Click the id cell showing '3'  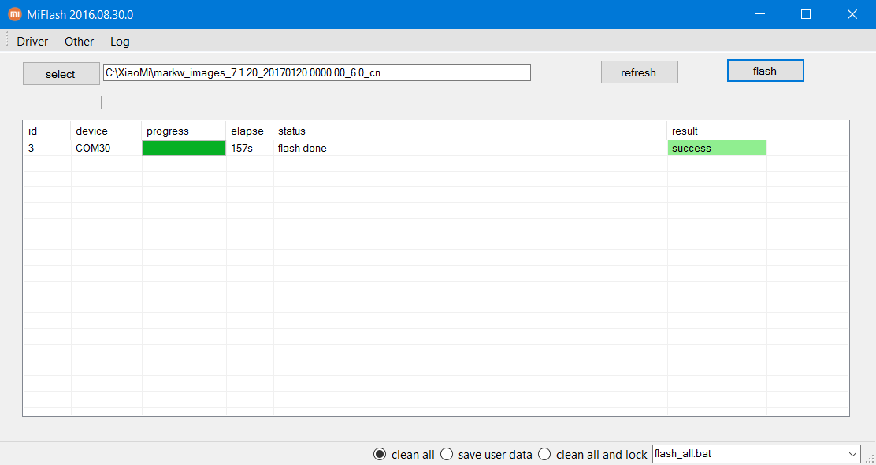point(47,148)
